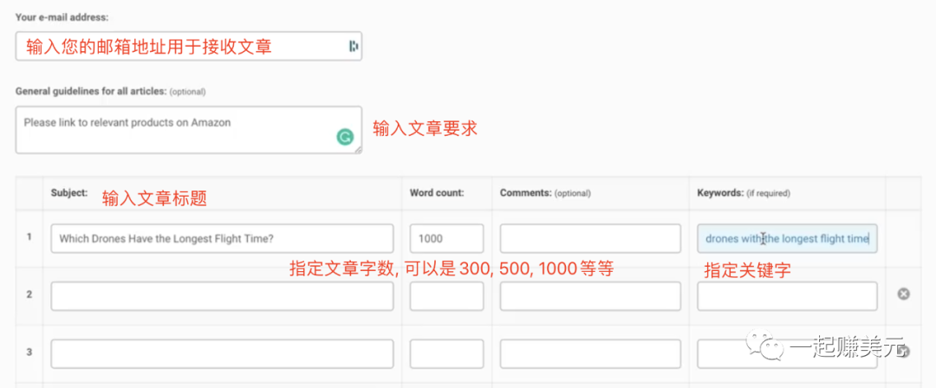Click the Comments field in row 3
Image resolution: width=936 pixels, height=388 pixels.
[x=590, y=353]
